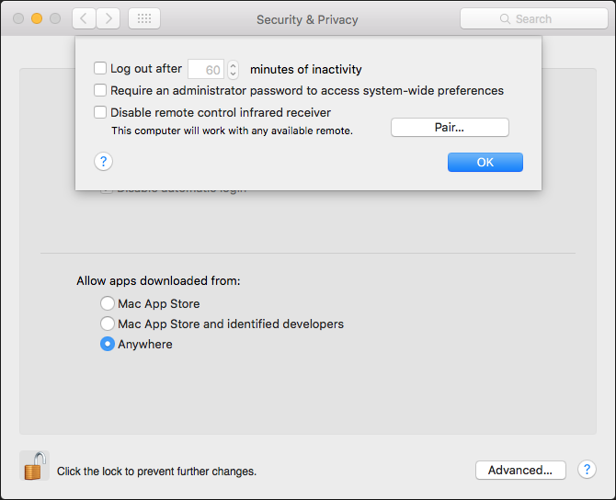Close the window with the red button
616x500 pixels.
(18, 18)
